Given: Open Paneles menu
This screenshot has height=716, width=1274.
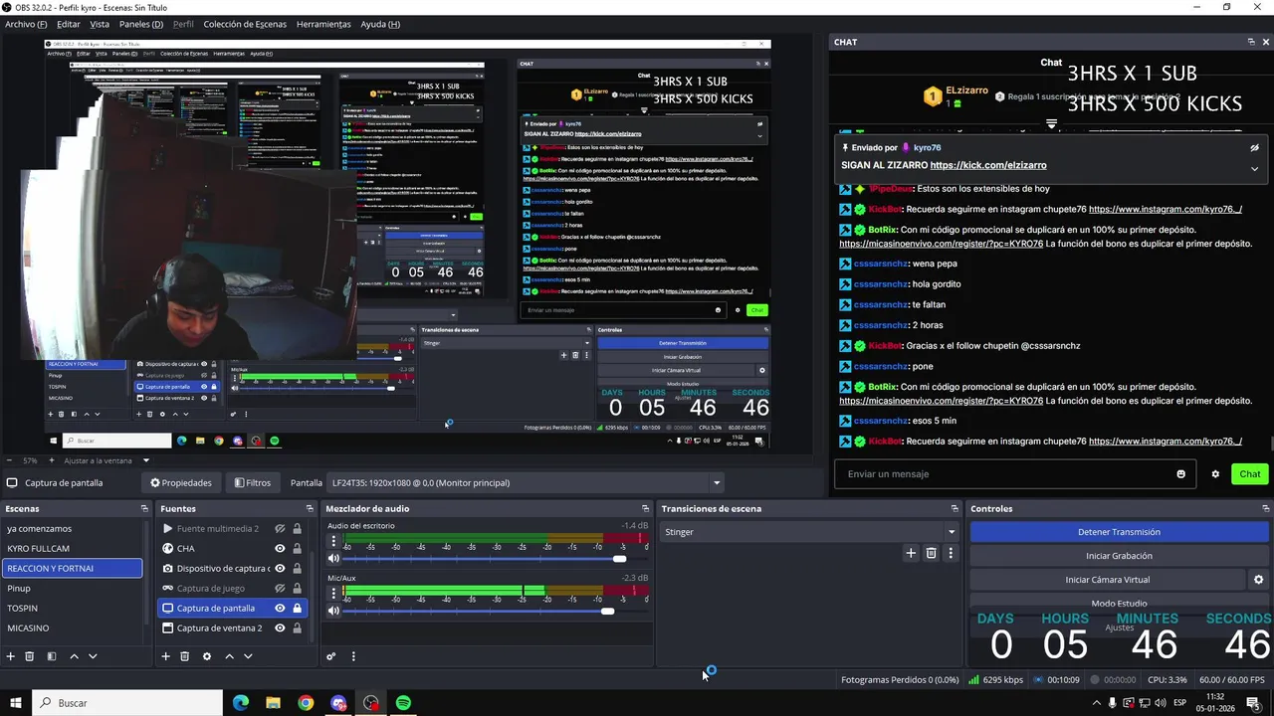Looking at the screenshot, I should (140, 24).
